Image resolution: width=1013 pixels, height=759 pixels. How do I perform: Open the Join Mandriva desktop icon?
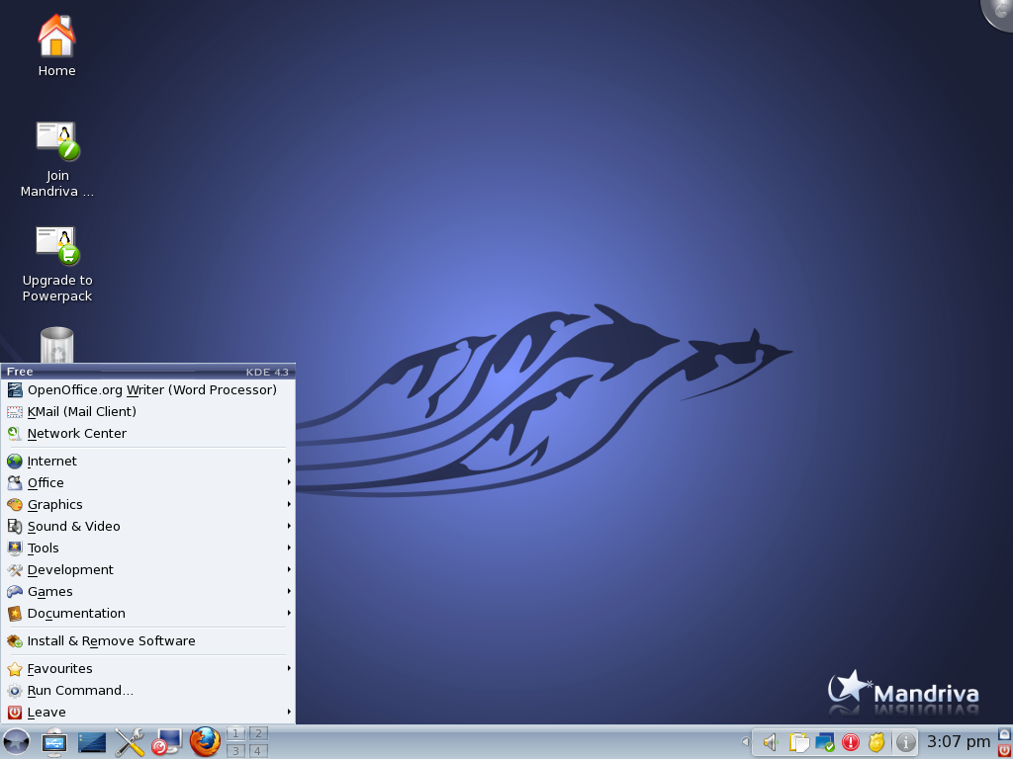57,142
